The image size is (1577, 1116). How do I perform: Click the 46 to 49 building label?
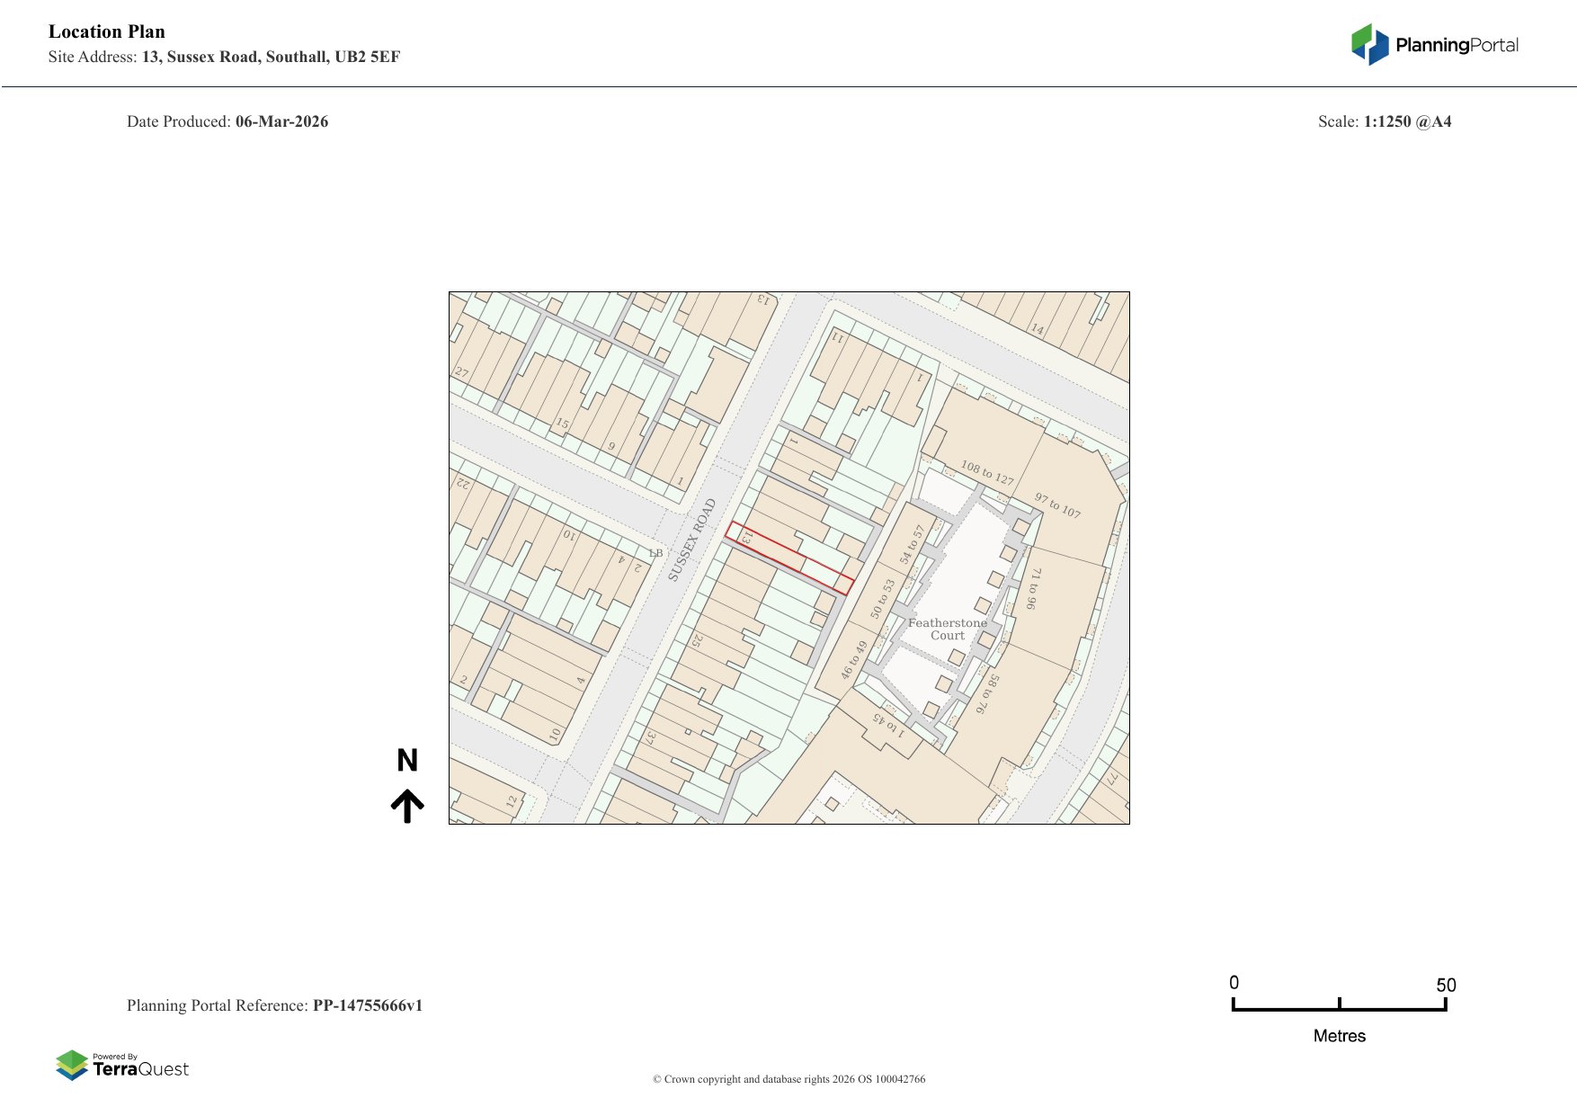tap(853, 660)
